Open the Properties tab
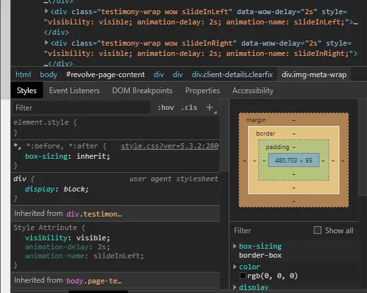The image size is (367, 293). [x=202, y=91]
